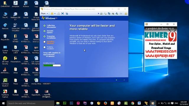Click the Khmer9 banner in media player window
The height and width of the screenshot is (106, 189).
161,43
